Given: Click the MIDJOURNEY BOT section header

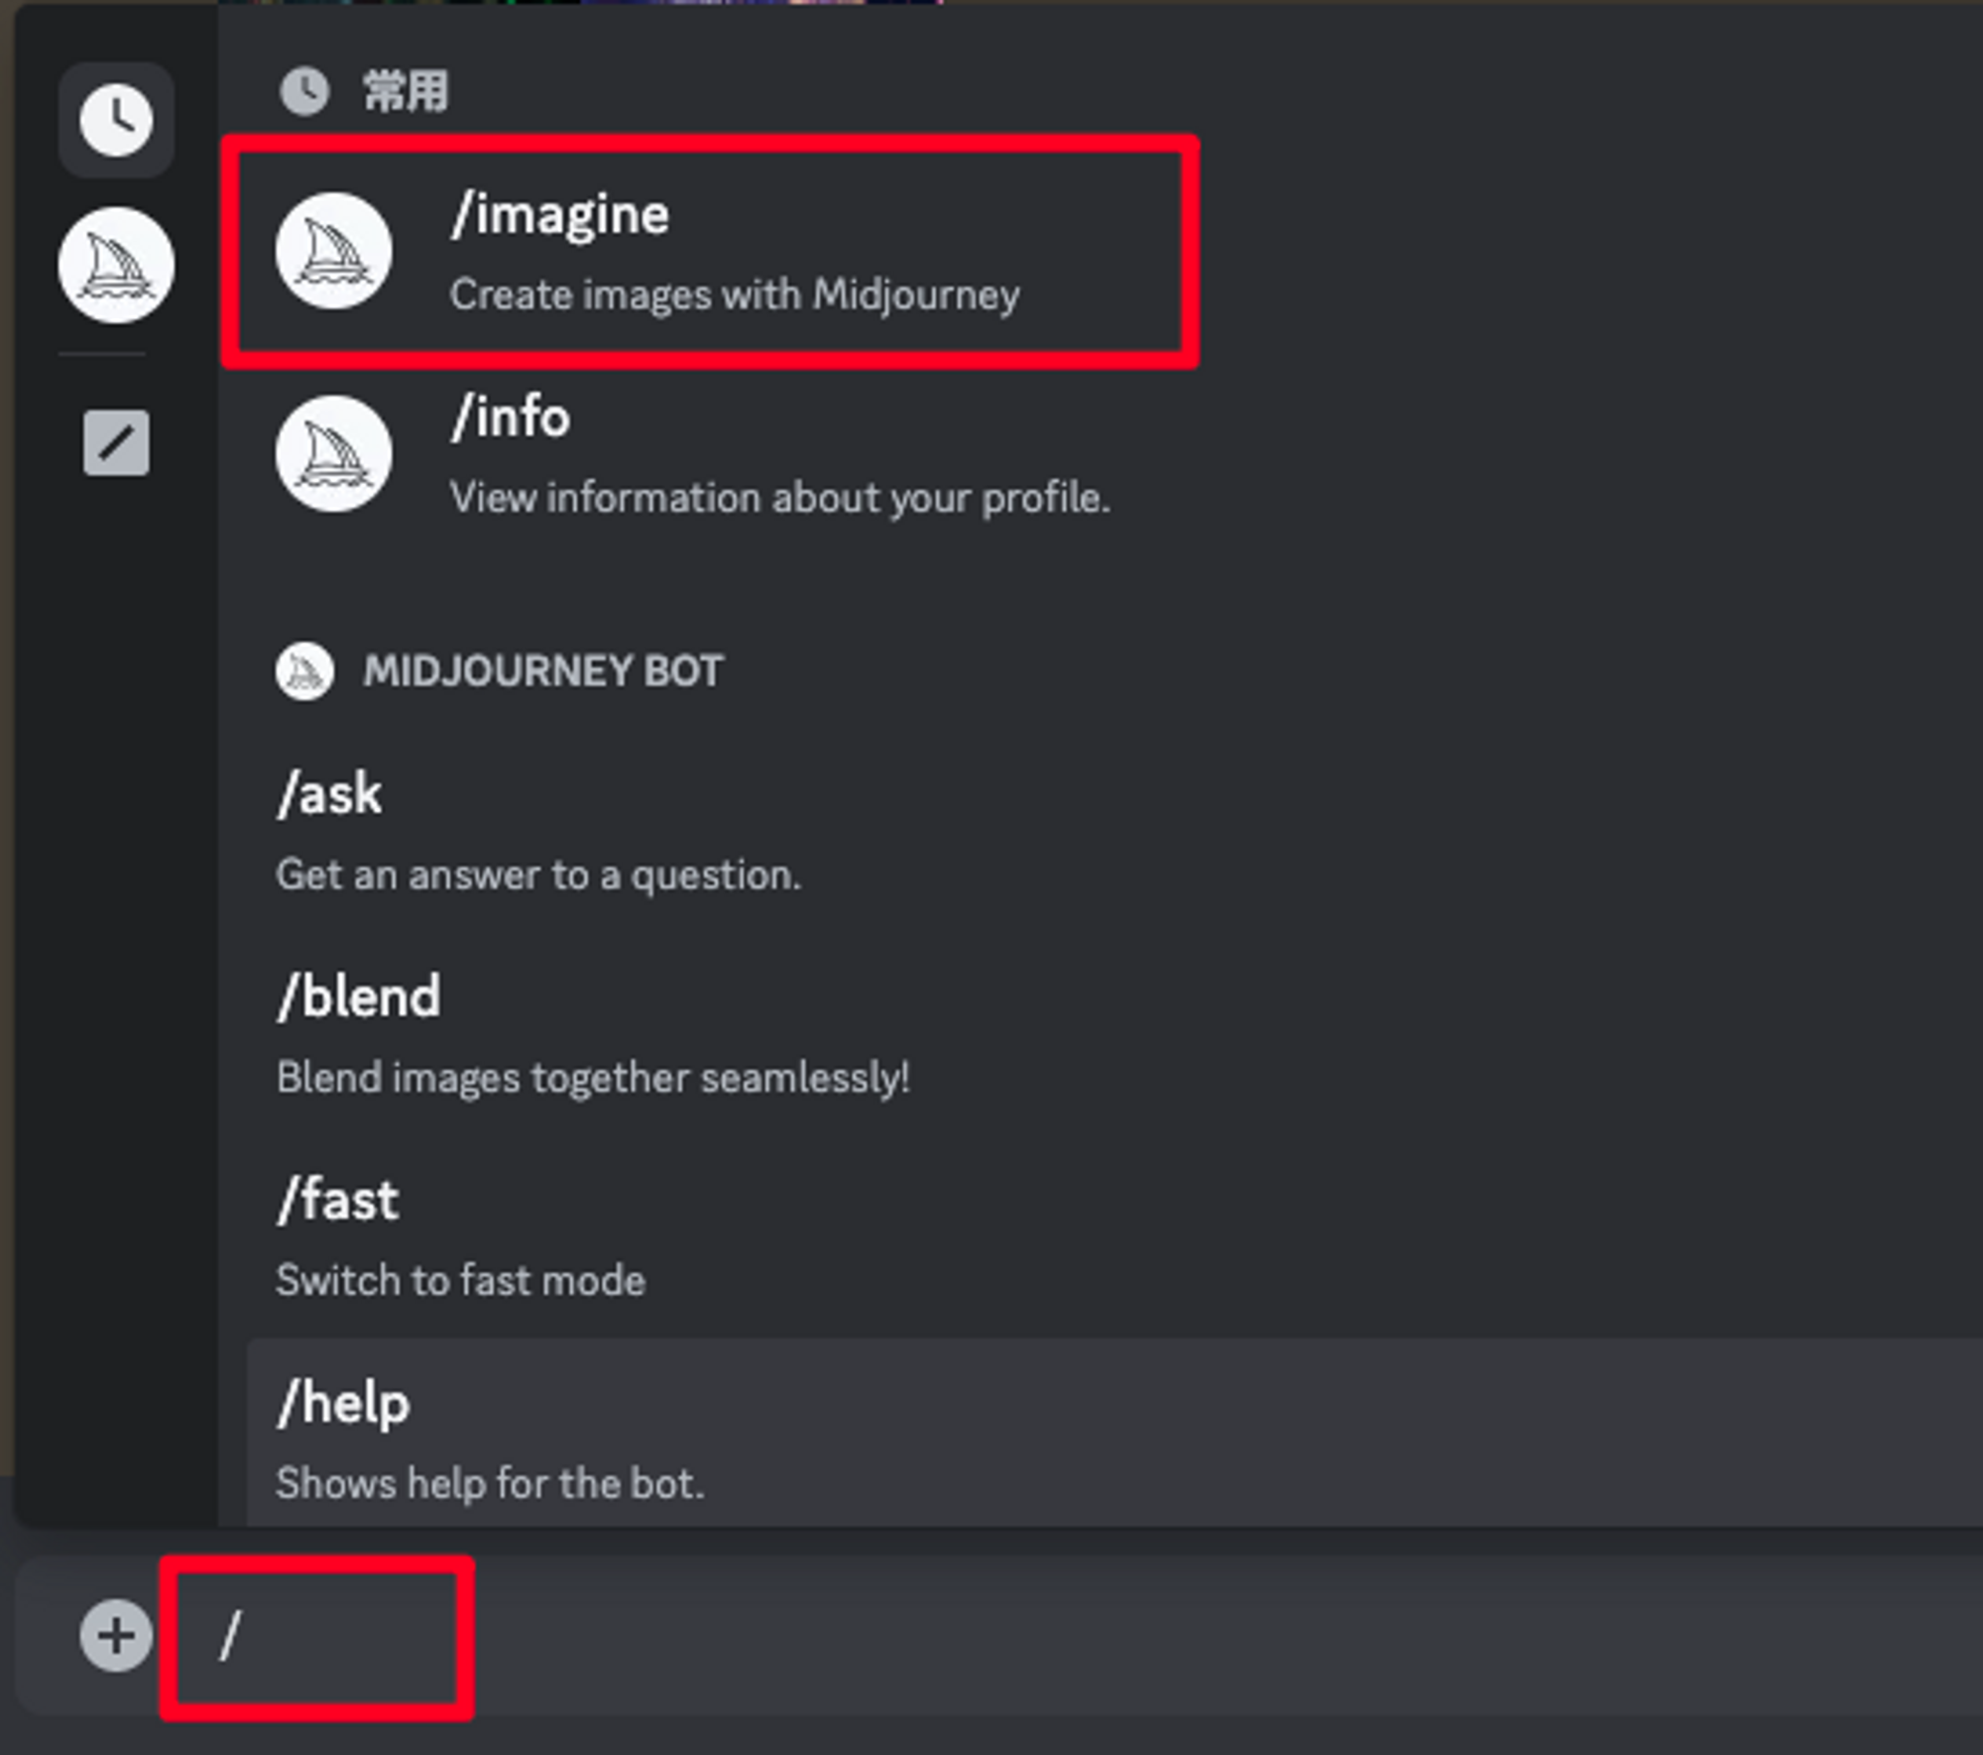Looking at the screenshot, I should click(x=543, y=671).
